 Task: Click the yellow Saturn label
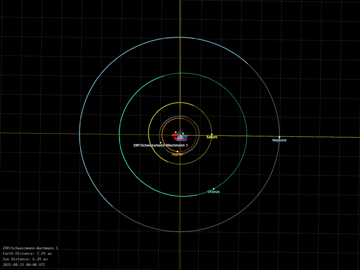coord(212,137)
